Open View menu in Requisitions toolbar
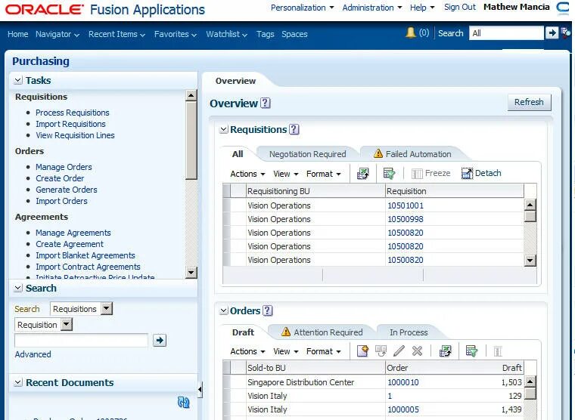 (286, 174)
